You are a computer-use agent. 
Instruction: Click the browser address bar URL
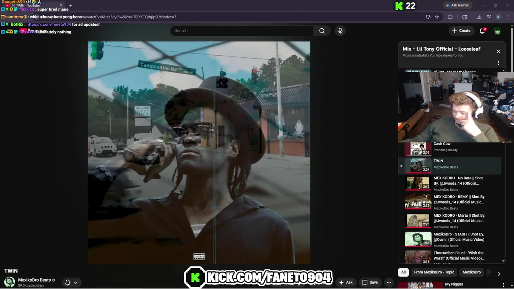click(128, 17)
